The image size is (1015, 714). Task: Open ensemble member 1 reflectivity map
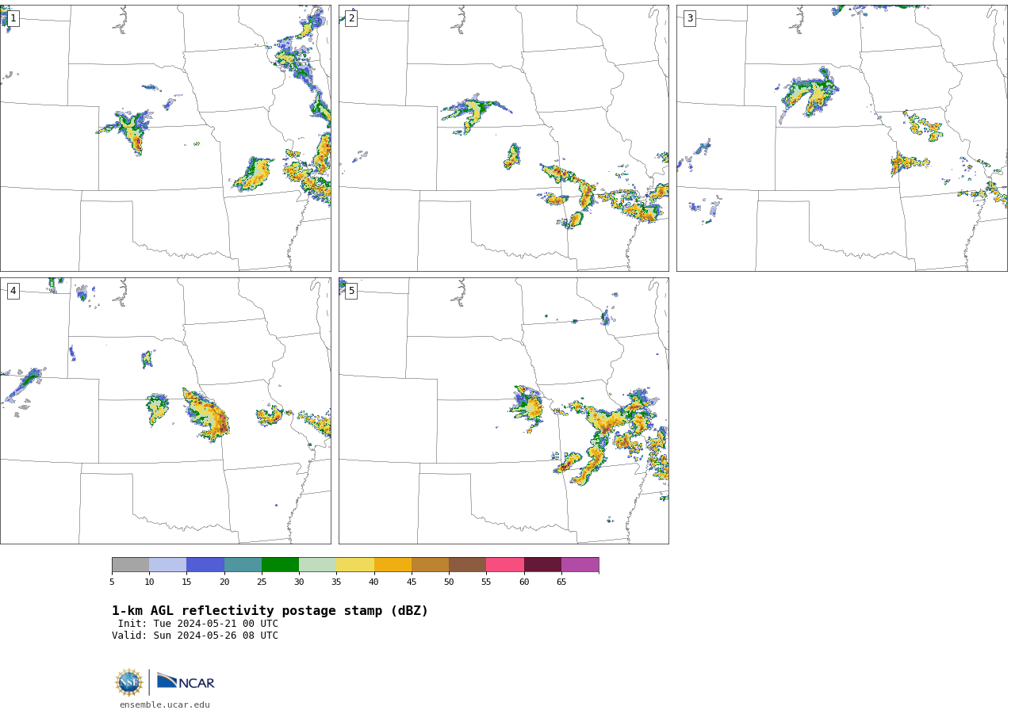click(x=165, y=138)
